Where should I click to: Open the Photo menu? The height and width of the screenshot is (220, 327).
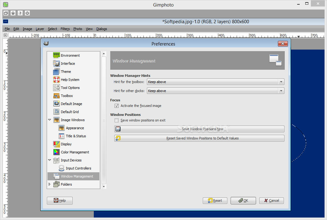coord(78,29)
